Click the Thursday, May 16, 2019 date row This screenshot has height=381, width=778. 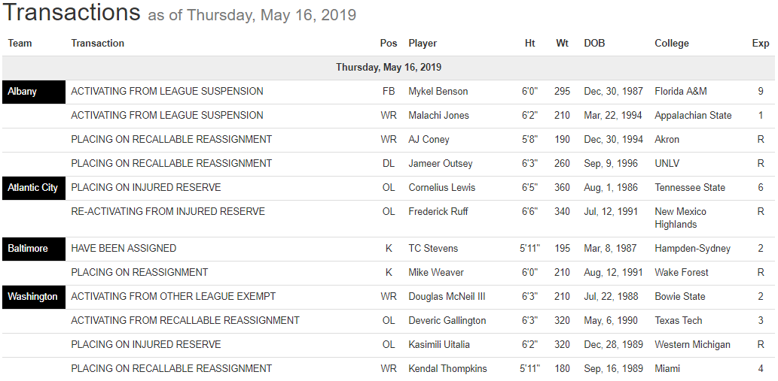pyautogui.click(x=389, y=68)
